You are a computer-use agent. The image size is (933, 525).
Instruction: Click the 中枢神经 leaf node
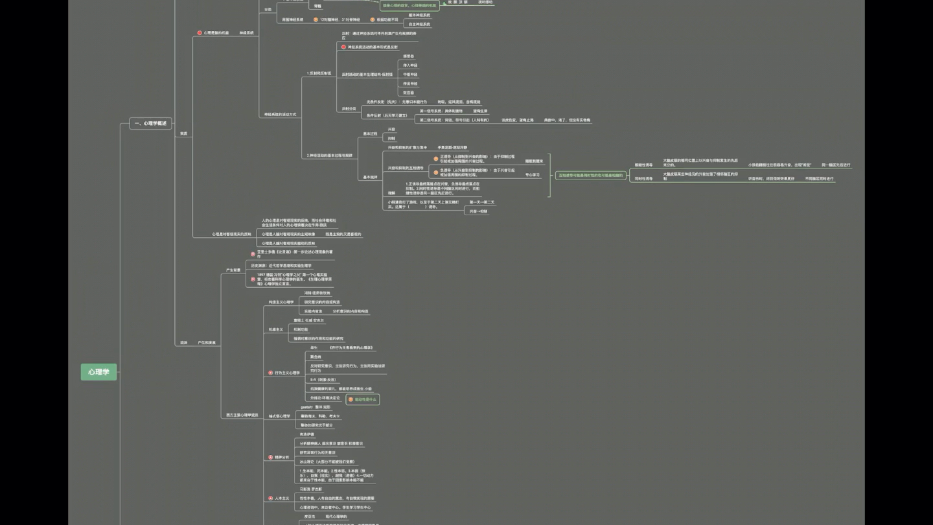click(x=410, y=75)
